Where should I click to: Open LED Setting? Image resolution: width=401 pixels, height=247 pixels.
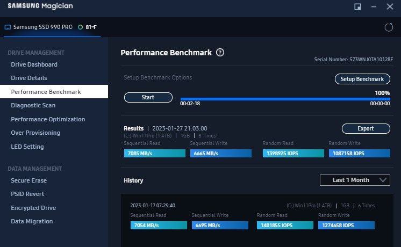tap(27, 147)
